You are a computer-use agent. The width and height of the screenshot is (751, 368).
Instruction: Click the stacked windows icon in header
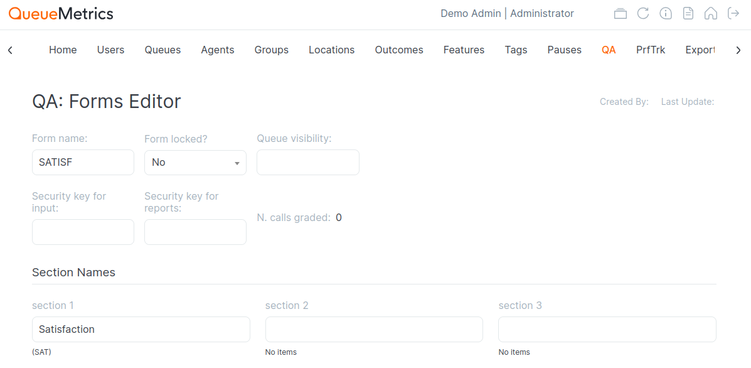620,14
